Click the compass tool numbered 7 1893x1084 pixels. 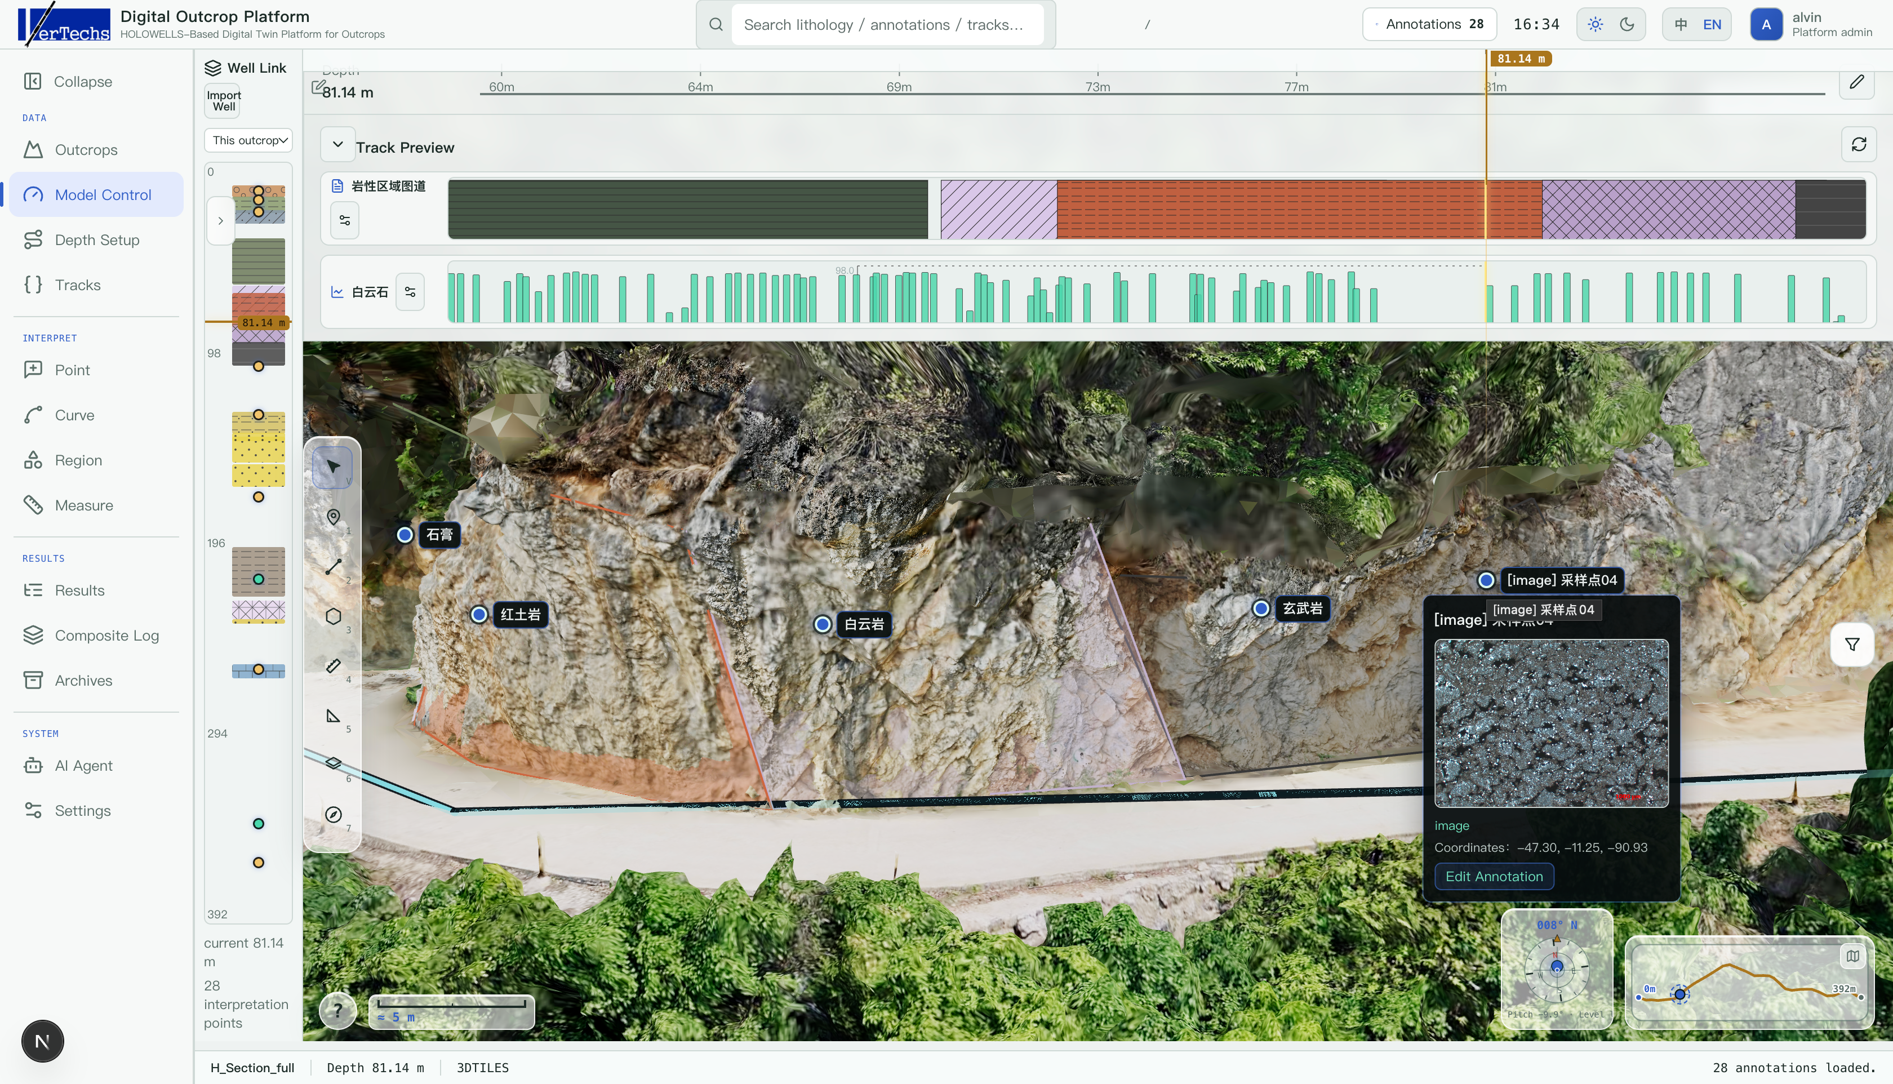pos(333,815)
